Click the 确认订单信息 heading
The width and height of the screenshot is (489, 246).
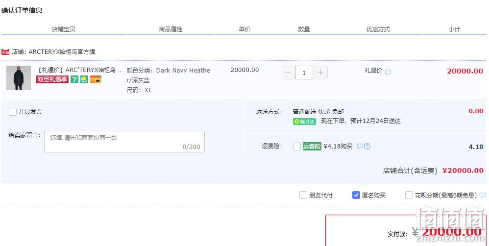22,10
